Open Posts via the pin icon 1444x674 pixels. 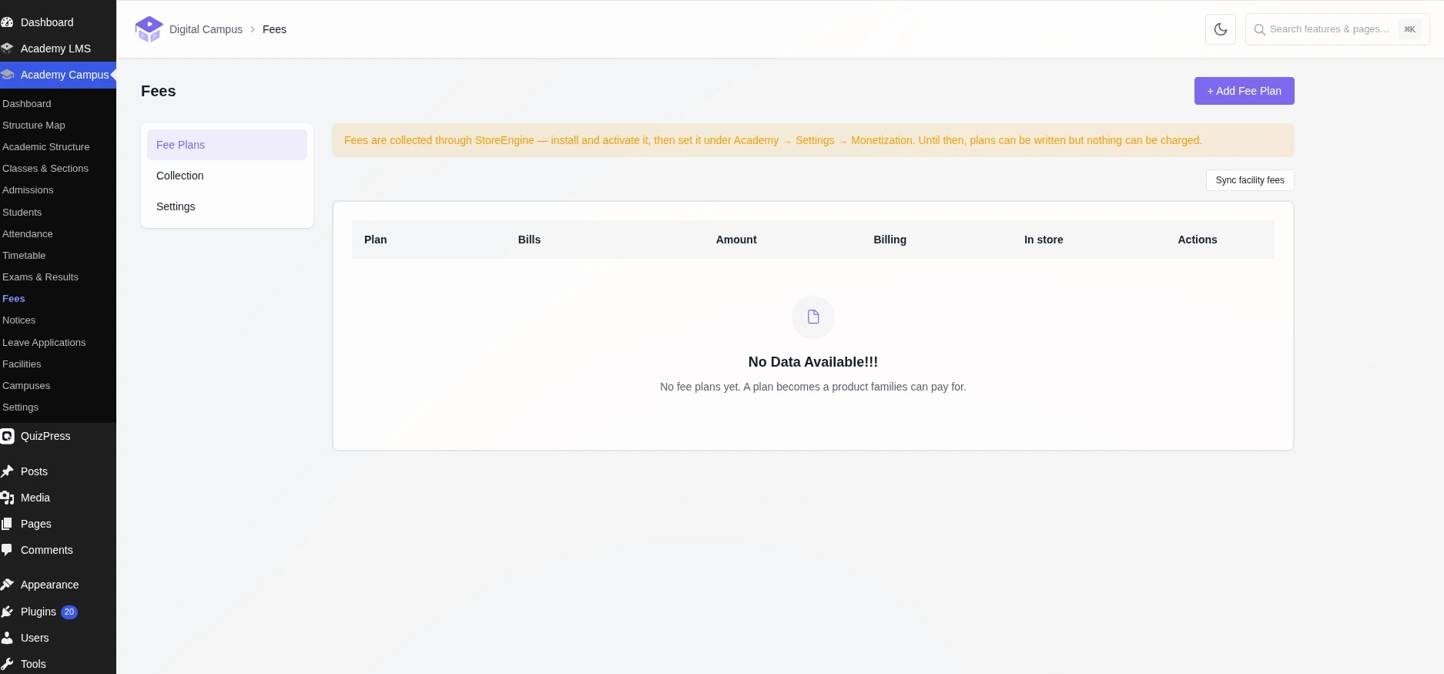(x=8, y=471)
